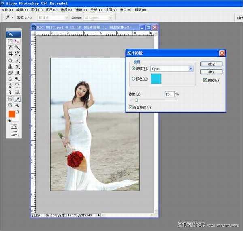
Task: Open the Sample All Layers dropdown
Action: 98,18
